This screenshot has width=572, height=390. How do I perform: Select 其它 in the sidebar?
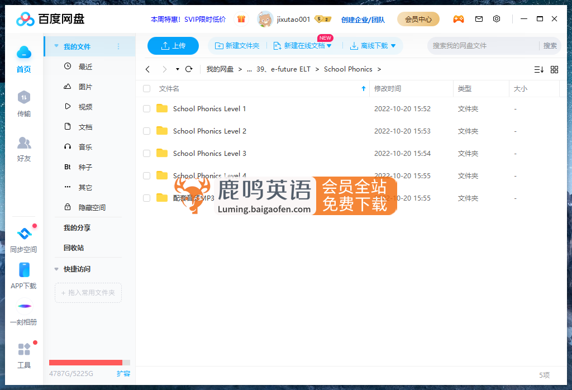click(85, 188)
